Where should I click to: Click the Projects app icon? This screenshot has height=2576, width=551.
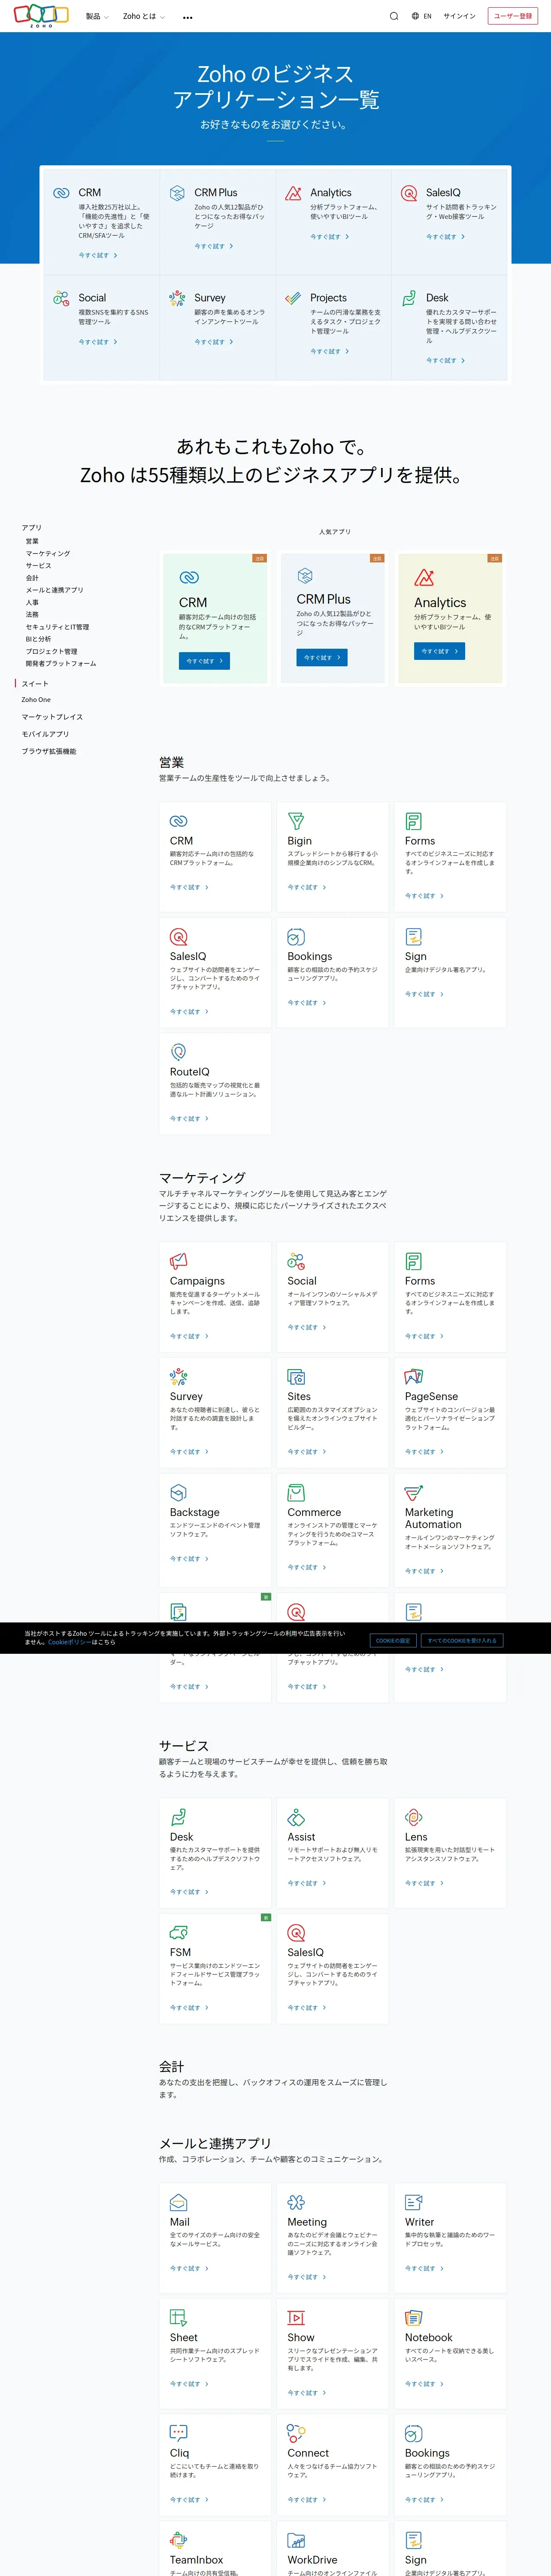[x=293, y=298]
